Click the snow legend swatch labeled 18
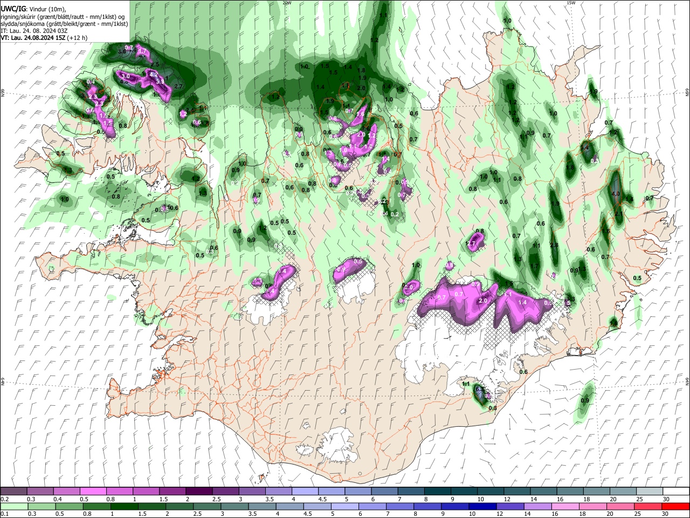 (596, 491)
